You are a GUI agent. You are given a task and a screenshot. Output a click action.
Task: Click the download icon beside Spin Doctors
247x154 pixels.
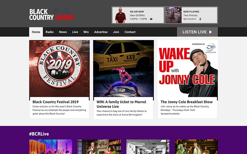[200, 19]
